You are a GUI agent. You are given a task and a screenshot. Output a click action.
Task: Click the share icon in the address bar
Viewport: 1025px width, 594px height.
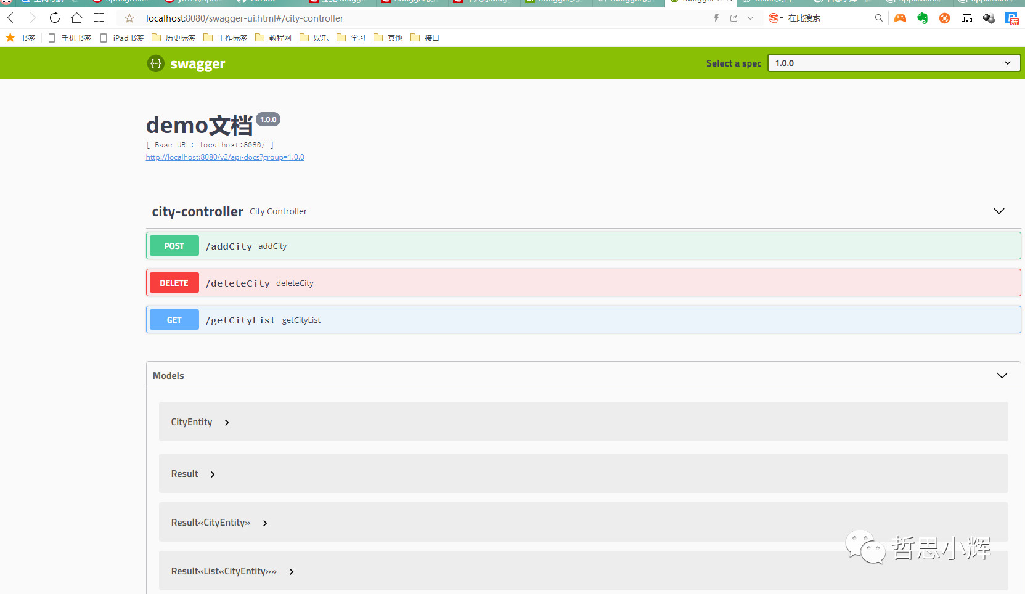click(x=733, y=18)
